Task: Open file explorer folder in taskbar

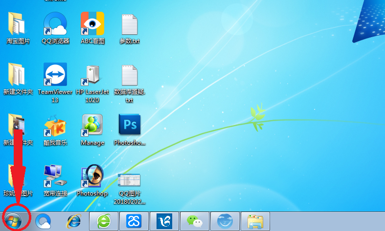Action: pyautogui.click(x=255, y=221)
